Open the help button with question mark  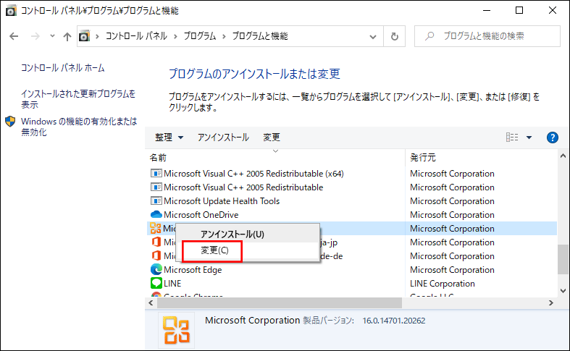[552, 138]
